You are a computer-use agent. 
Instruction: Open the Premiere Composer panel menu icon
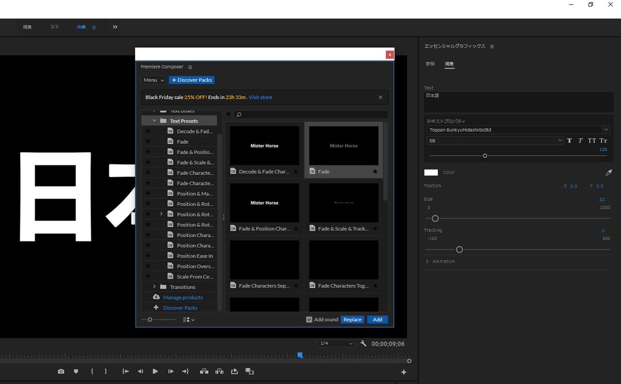[x=190, y=67]
